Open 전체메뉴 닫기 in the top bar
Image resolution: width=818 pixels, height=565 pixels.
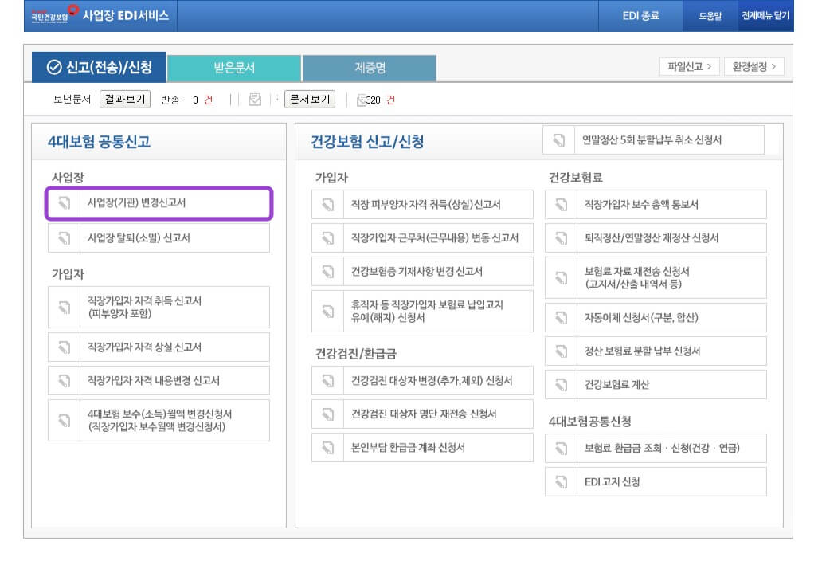[x=767, y=15]
